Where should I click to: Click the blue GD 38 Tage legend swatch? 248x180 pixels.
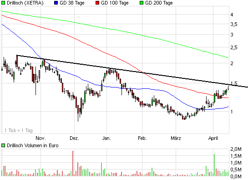[56, 3]
